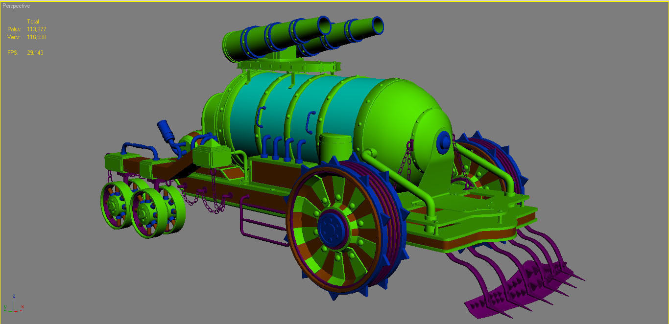Select the 'FPS:' statistics label
The width and height of the screenshot is (669, 324).
click(13, 52)
